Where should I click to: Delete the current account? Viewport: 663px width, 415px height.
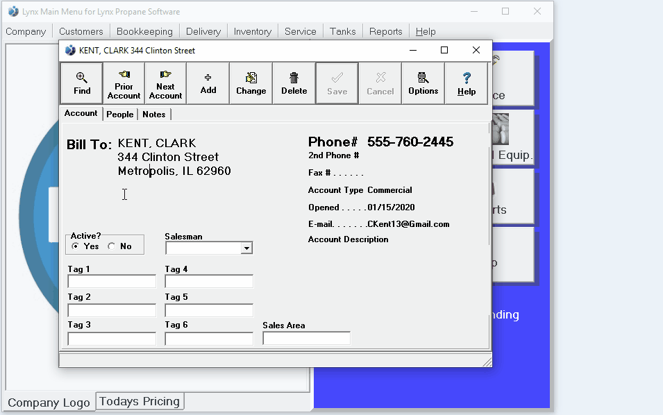click(294, 83)
